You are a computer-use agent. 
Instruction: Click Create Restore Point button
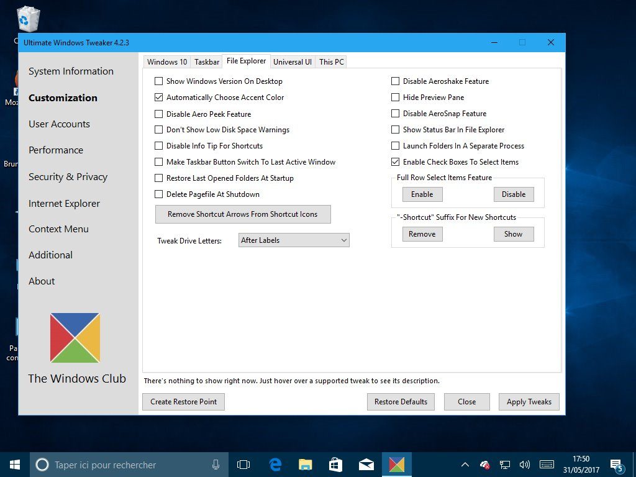point(183,402)
